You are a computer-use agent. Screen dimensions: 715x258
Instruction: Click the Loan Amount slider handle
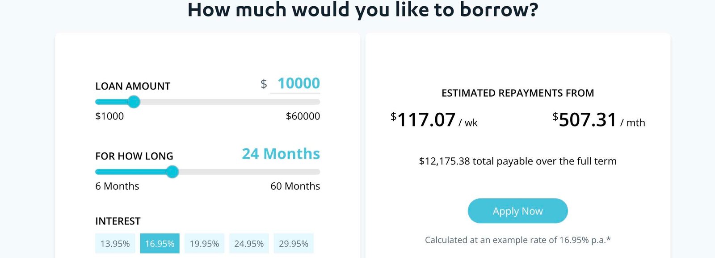tap(134, 102)
